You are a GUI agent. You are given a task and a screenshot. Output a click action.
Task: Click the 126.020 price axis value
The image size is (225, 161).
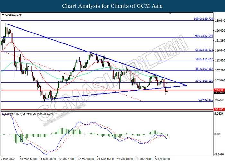[x=220, y=31]
